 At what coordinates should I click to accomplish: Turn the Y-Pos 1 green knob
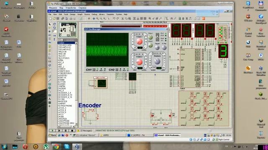150,37
